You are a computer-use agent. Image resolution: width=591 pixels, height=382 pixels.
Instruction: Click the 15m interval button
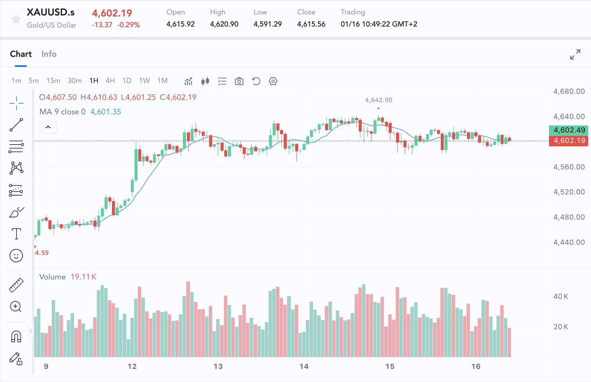tap(53, 81)
